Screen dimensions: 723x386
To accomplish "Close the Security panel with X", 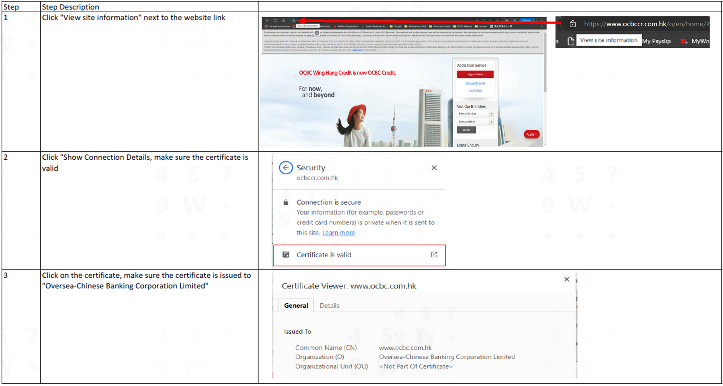I will point(434,168).
